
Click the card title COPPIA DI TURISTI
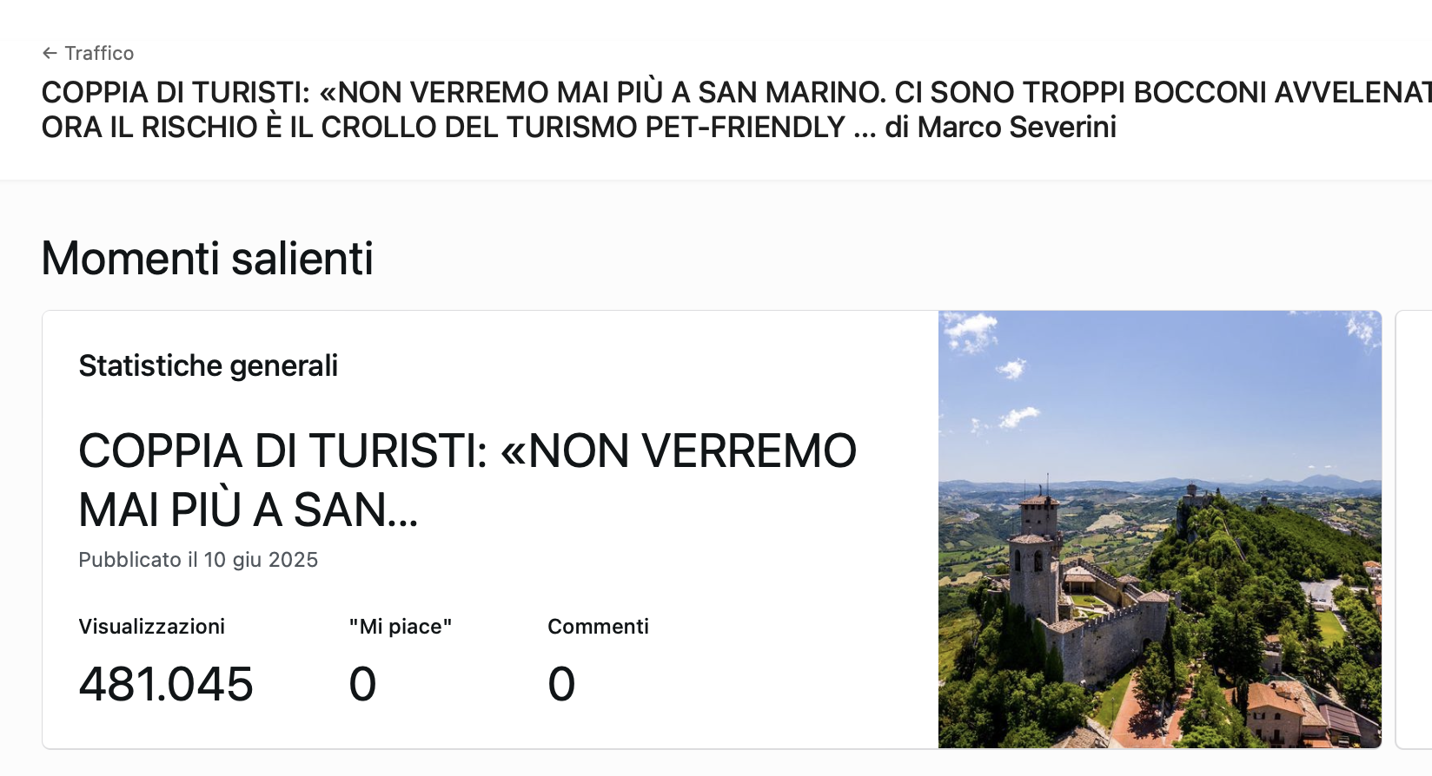point(467,479)
